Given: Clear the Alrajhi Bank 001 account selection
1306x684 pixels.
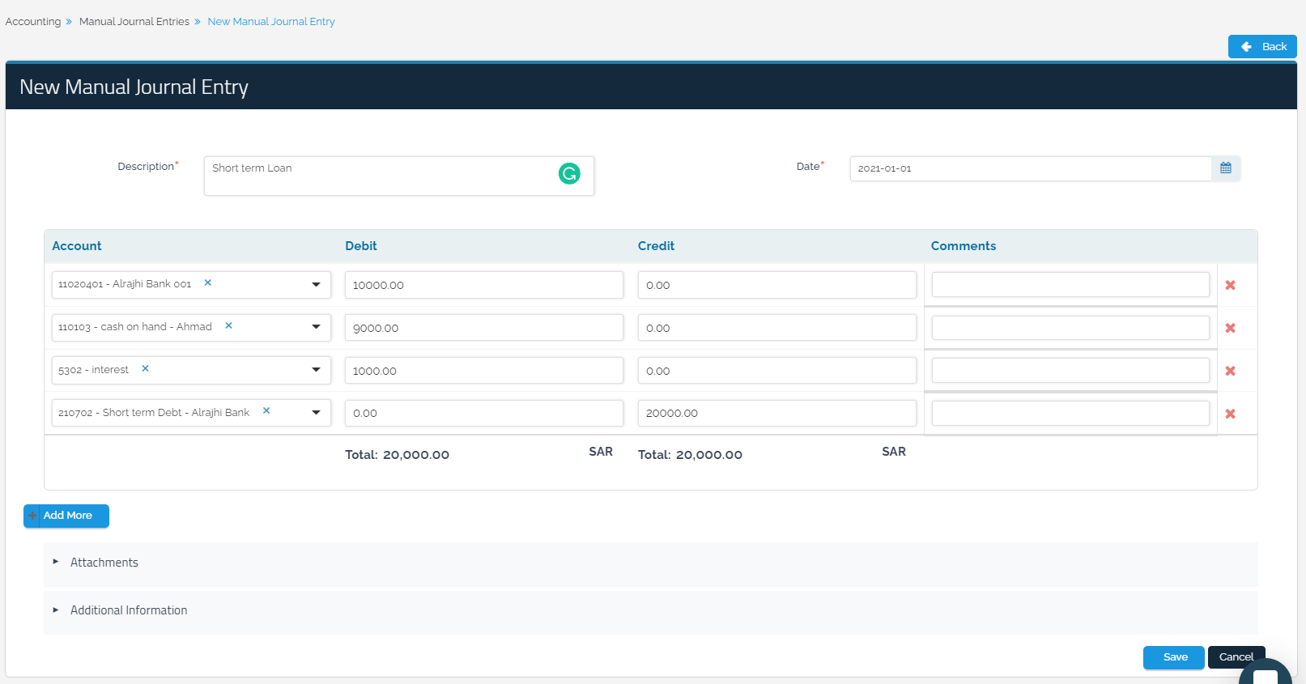Looking at the screenshot, I should [208, 283].
